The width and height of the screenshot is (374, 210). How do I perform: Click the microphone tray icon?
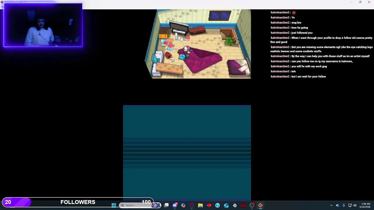point(344,205)
